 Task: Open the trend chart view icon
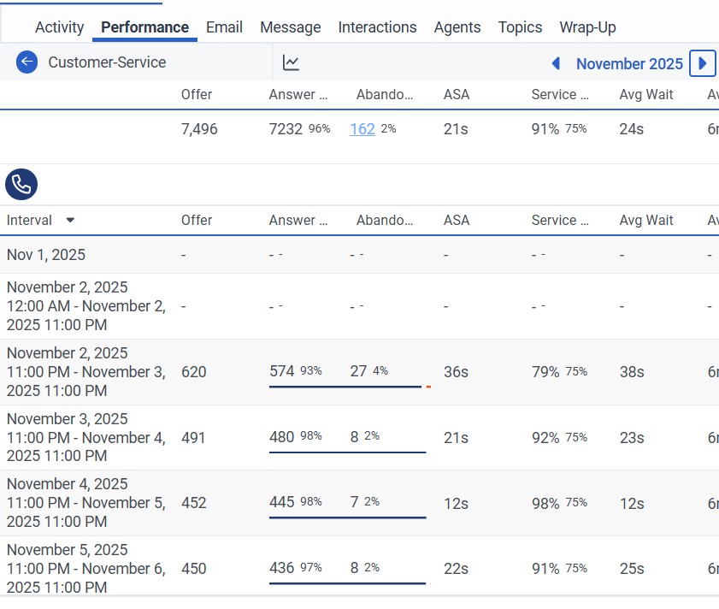coord(291,62)
